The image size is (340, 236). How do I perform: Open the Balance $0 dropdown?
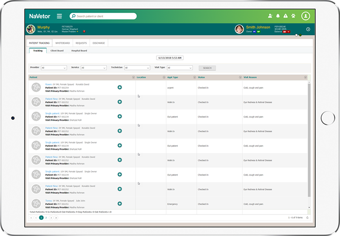[286, 31]
